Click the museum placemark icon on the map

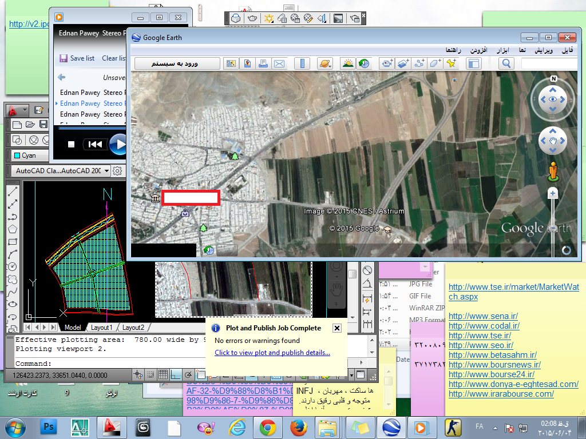(x=155, y=198)
